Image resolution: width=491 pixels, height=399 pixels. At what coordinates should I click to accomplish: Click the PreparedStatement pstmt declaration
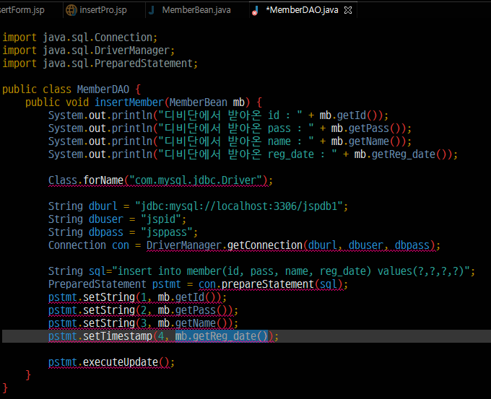115,284
